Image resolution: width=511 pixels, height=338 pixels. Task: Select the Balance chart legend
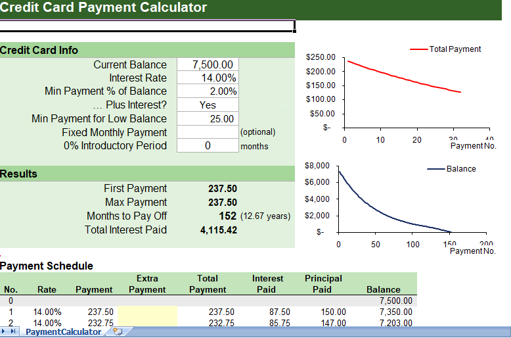click(x=451, y=169)
